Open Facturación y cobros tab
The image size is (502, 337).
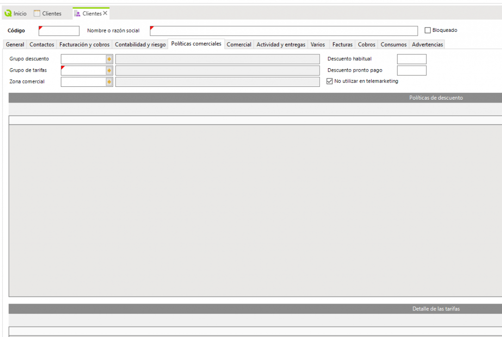84,45
